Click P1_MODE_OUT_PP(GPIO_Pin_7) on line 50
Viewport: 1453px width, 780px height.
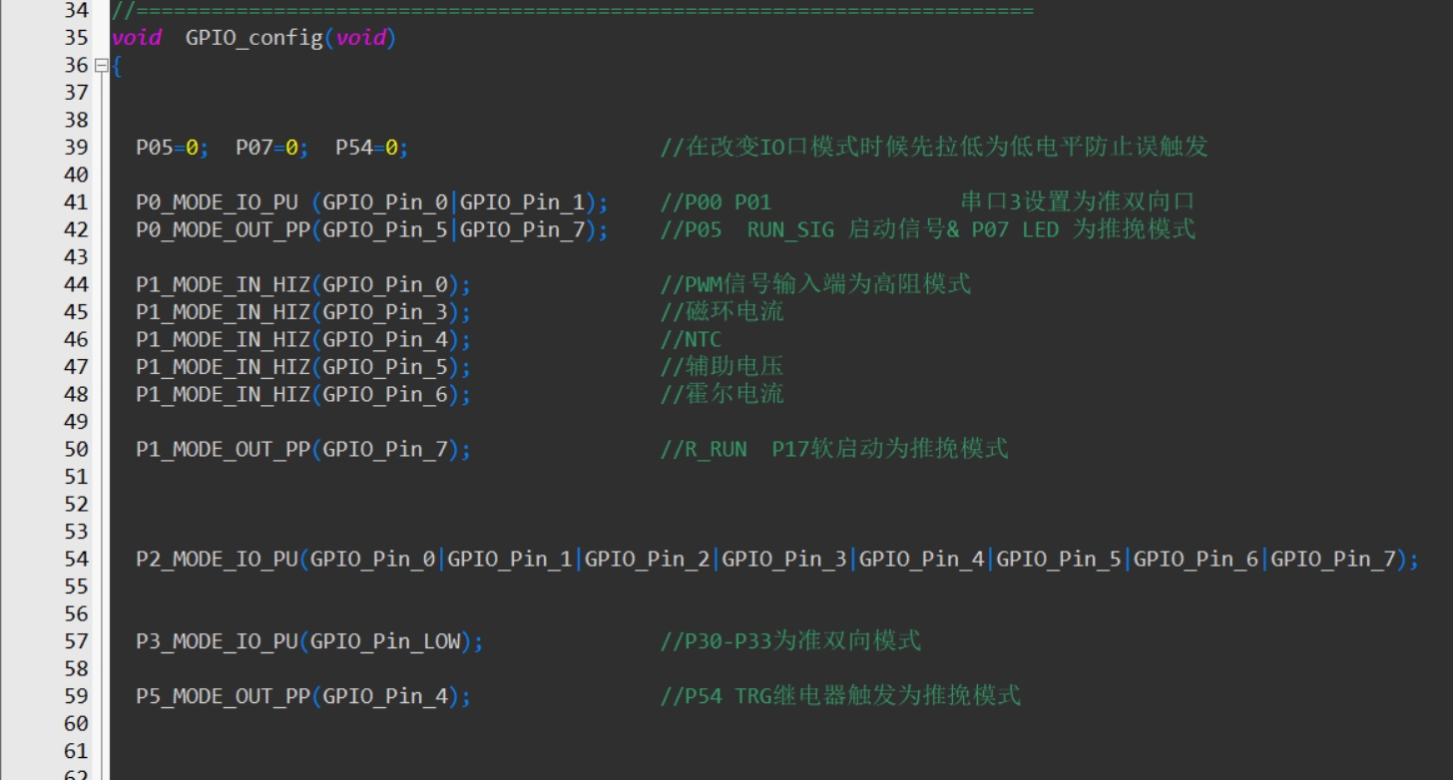(303, 449)
